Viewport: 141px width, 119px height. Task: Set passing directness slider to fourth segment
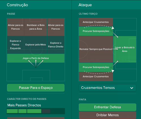46,111
